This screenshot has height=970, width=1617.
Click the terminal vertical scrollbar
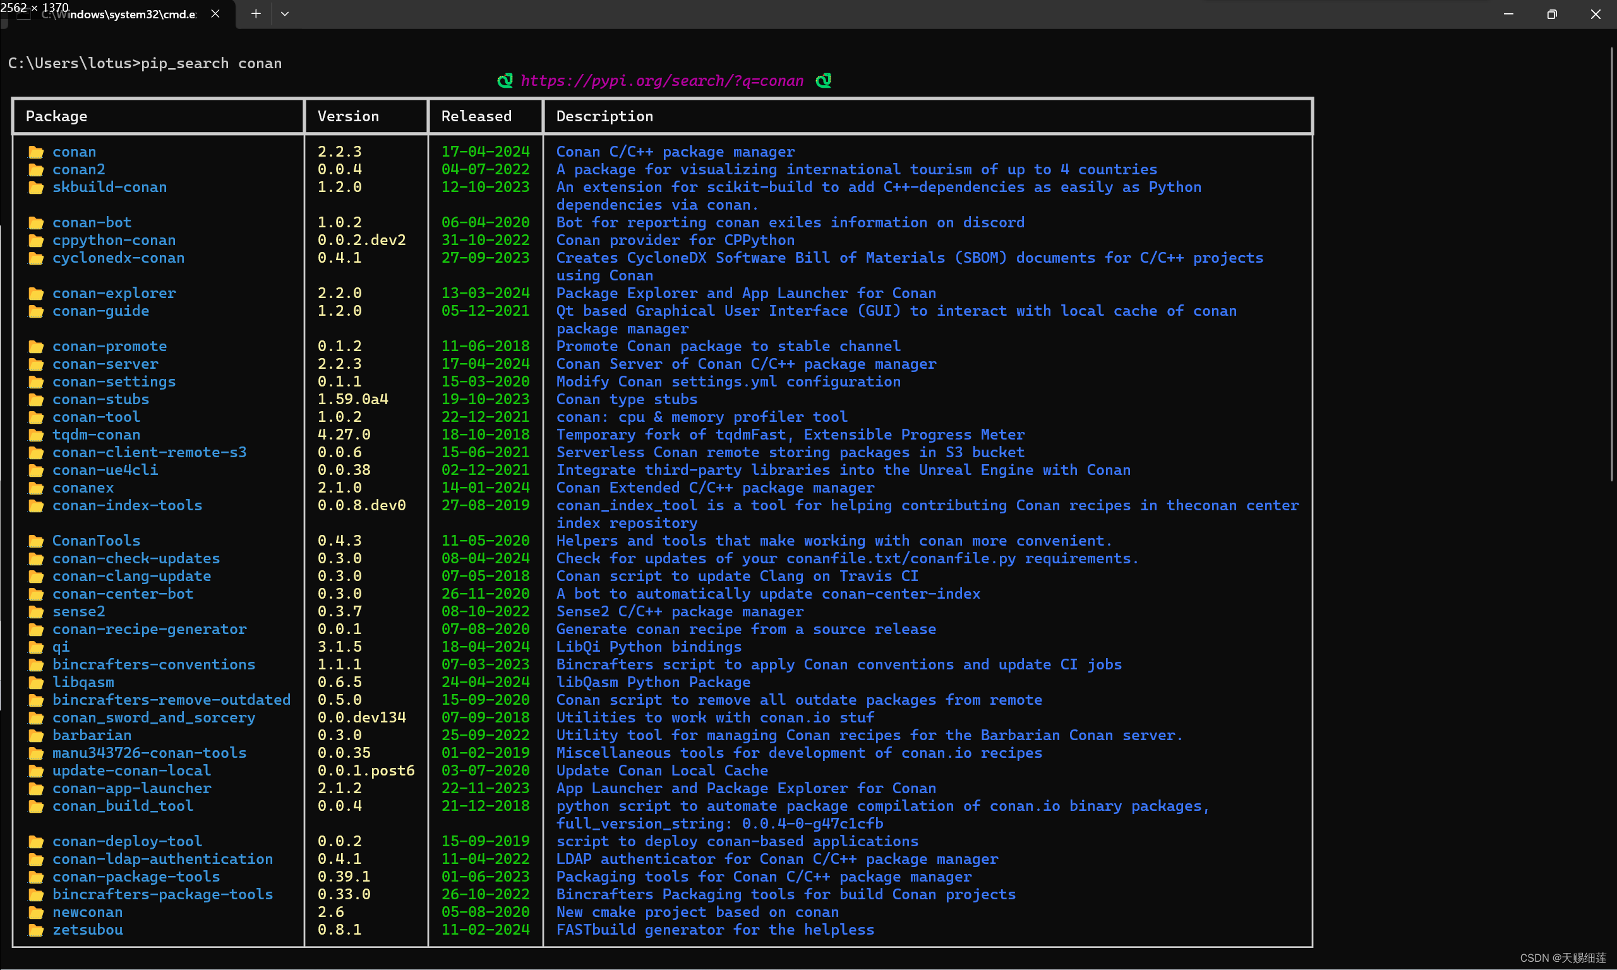(x=1611, y=261)
